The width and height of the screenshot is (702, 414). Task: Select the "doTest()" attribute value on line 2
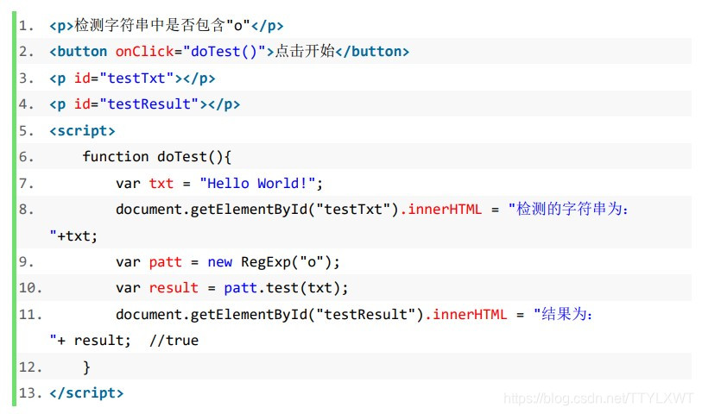225,52
